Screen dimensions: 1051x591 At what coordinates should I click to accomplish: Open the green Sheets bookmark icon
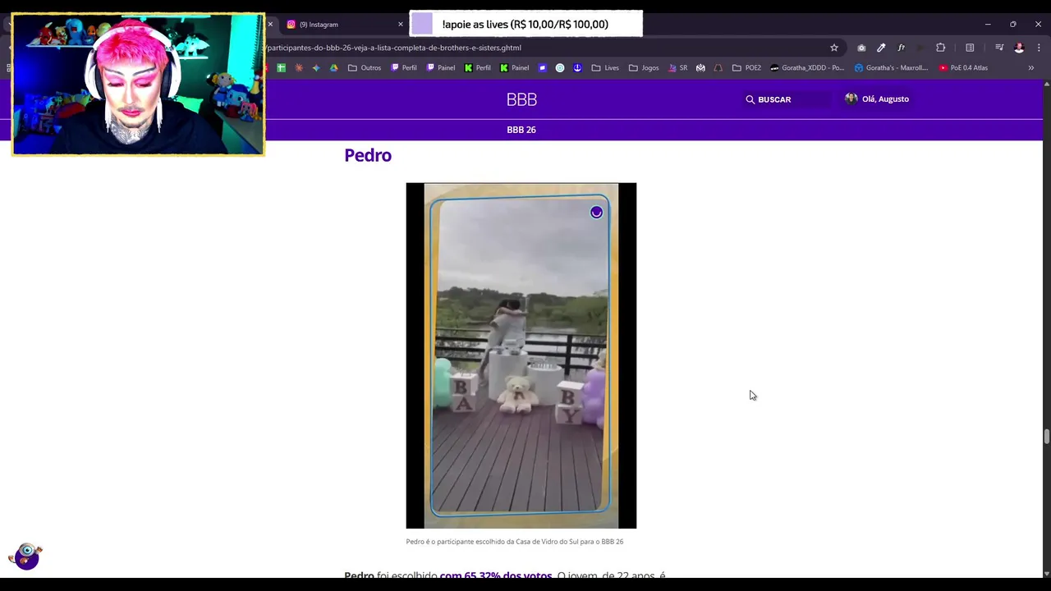coord(281,68)
